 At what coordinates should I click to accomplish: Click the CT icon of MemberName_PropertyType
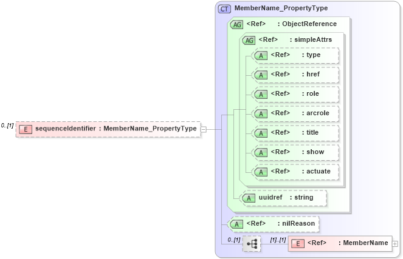coord(224,9)
